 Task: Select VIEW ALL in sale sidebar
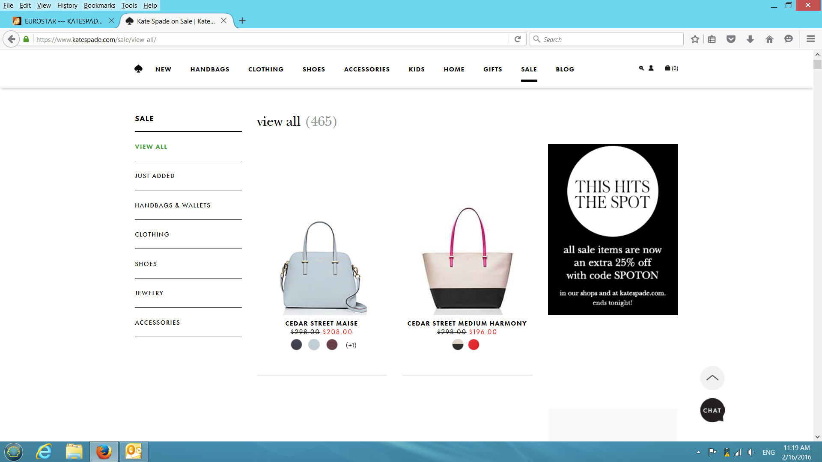tap(151, 147)
